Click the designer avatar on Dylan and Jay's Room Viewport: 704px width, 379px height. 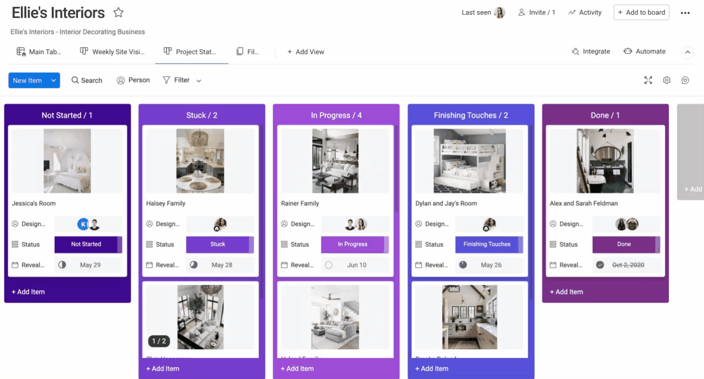489,224
